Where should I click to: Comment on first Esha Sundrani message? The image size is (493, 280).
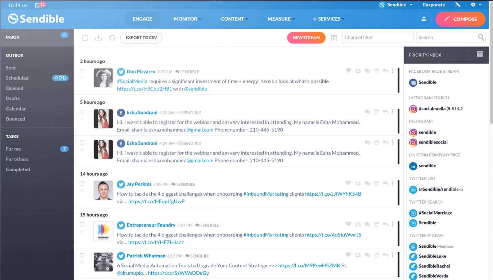tap(367, 112)
